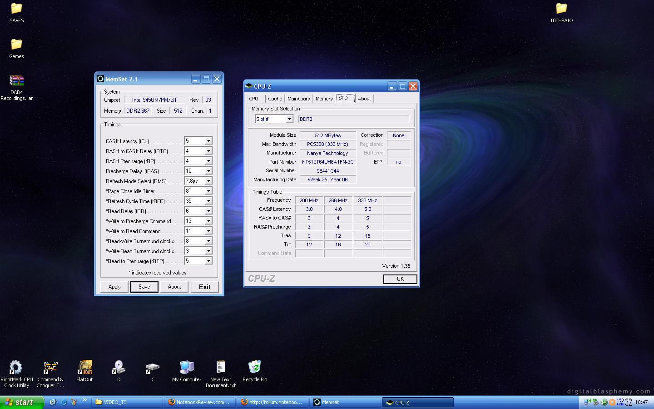Viewport: 654px width, 409px height.
Task: Open Write-Read Turnaround clocks dropdown
Action: (x=208, y=251)
